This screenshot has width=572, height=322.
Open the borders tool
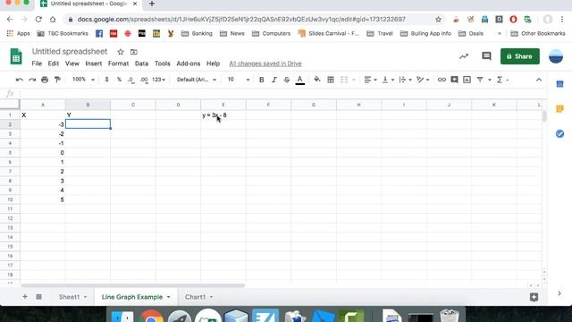tap(331, 80)
